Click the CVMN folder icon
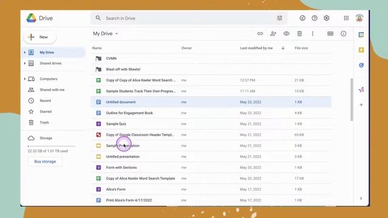 [98, 59]
